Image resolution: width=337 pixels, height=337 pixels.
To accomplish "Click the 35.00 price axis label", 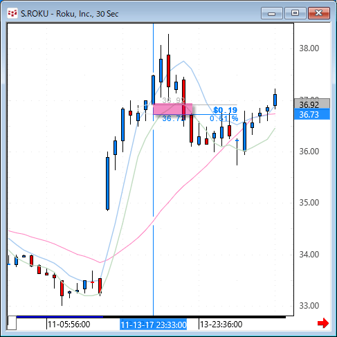I will (309, 203).
